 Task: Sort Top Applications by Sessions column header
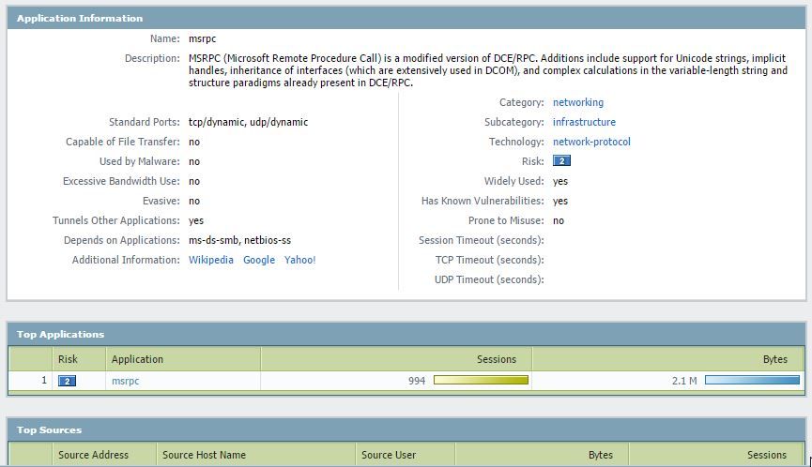point(396,359)
